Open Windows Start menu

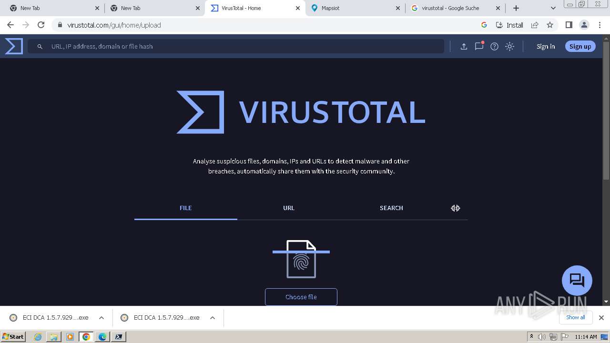[13, 337]
